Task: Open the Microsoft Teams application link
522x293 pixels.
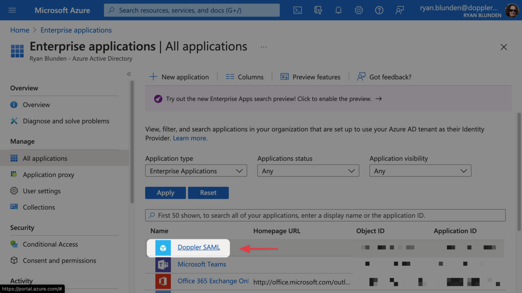Action: 202,264
